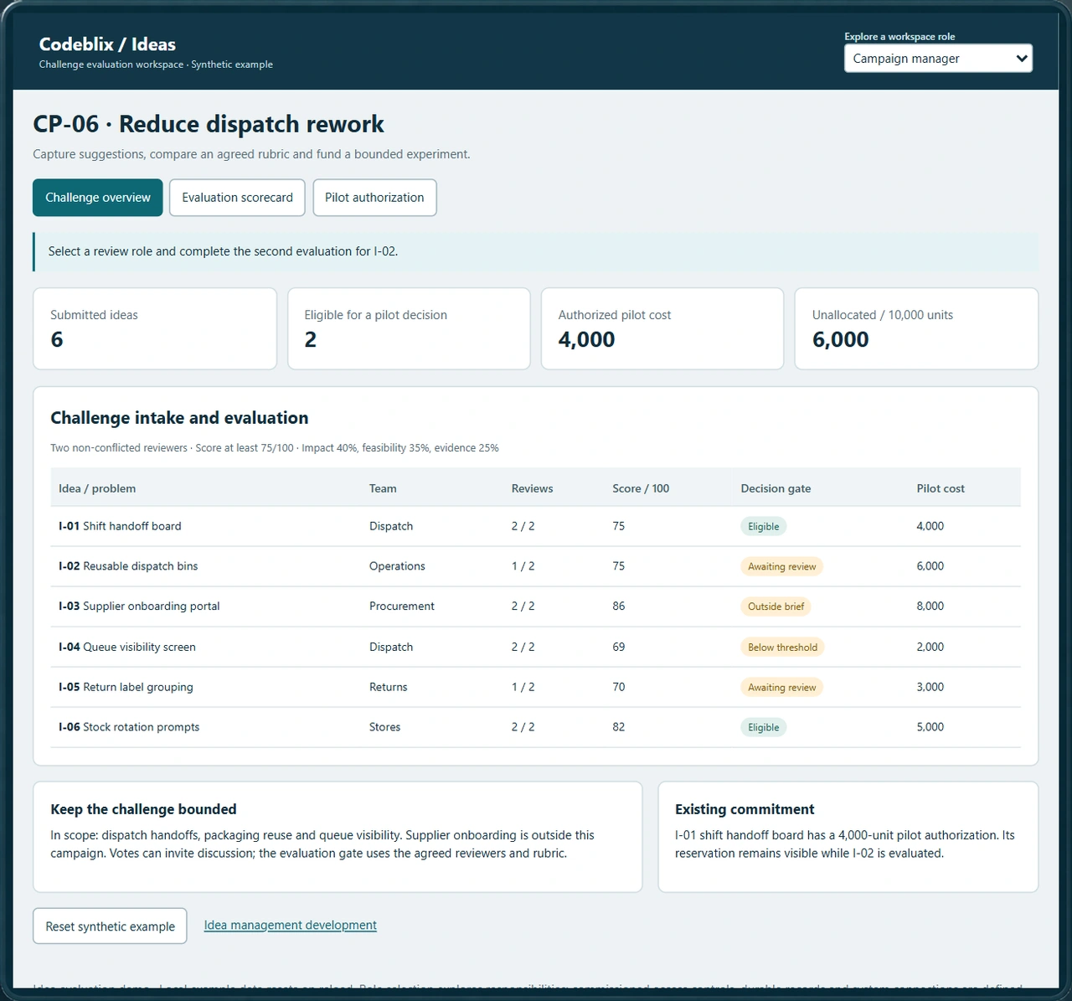Click the Unallocated / 10,000 units card
Viewport: 1072px width, 1001px height.
916,328
